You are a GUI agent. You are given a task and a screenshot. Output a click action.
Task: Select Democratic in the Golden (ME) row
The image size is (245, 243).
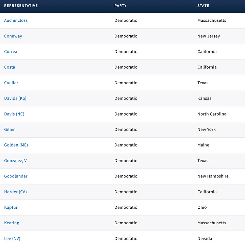click(x=126, y=145)
